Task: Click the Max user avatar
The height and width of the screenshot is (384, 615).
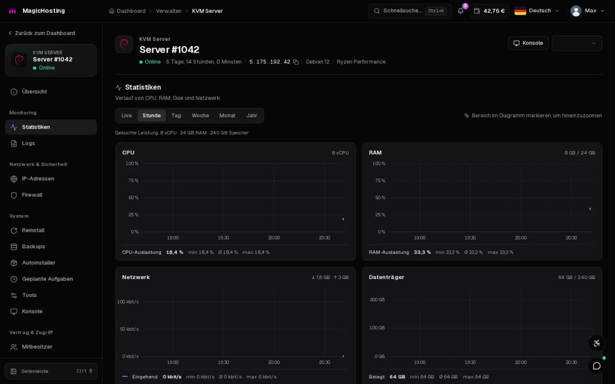Action: [576, 11]
